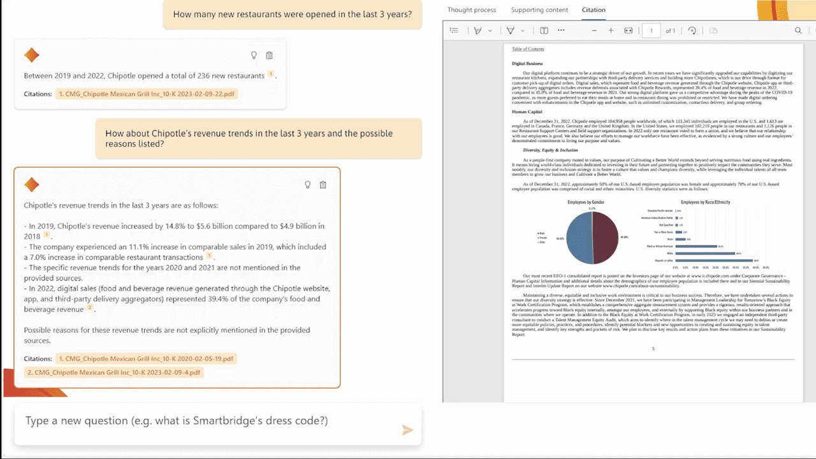Viewport: 816px width, 459px height.
Task: Open search in the PDF viewer
Action: click(798, 31)
